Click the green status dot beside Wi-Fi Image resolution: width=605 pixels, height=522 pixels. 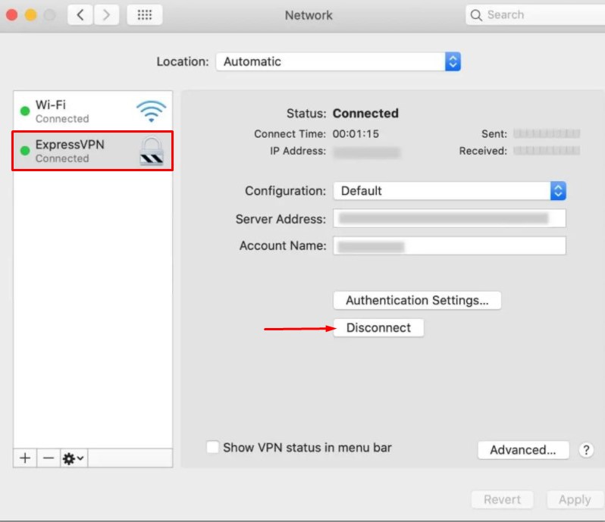(x=25, y=111)
